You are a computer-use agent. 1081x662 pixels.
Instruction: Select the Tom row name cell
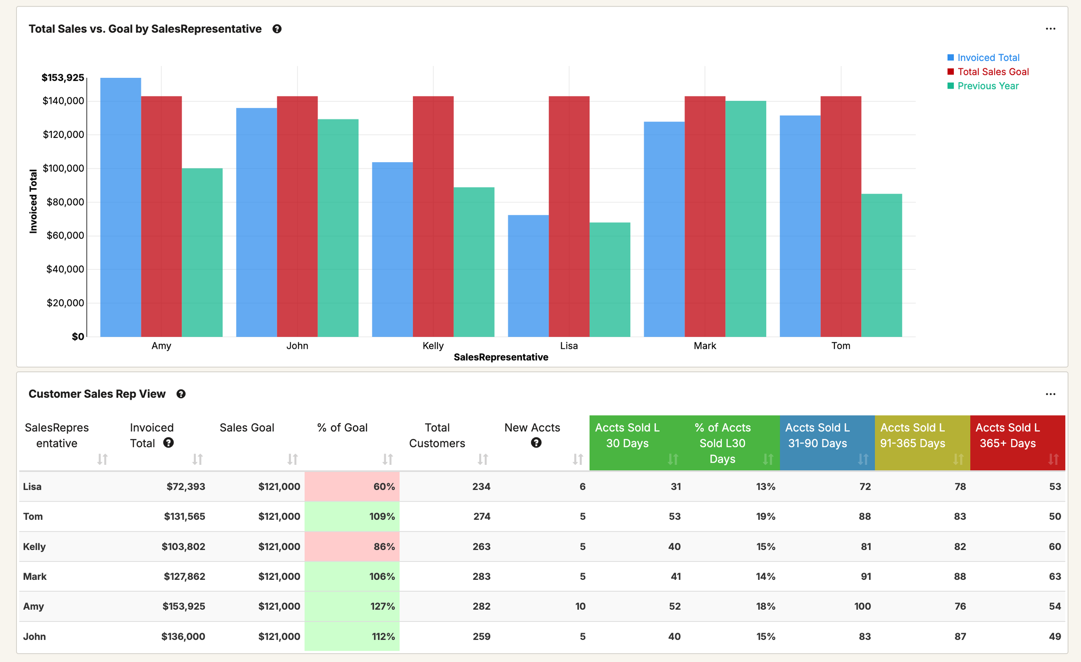33,516
